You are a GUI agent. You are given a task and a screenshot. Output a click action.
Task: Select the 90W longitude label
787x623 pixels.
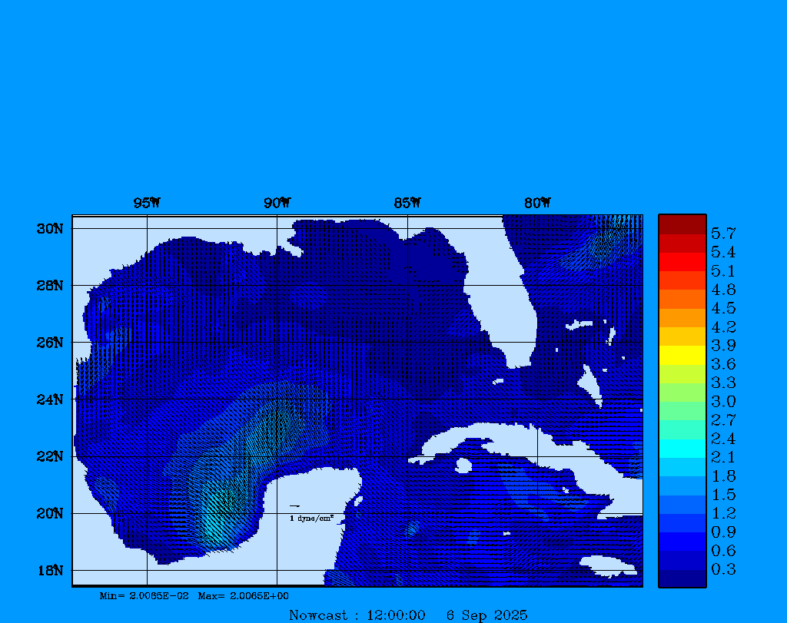(x=277, y=203)
